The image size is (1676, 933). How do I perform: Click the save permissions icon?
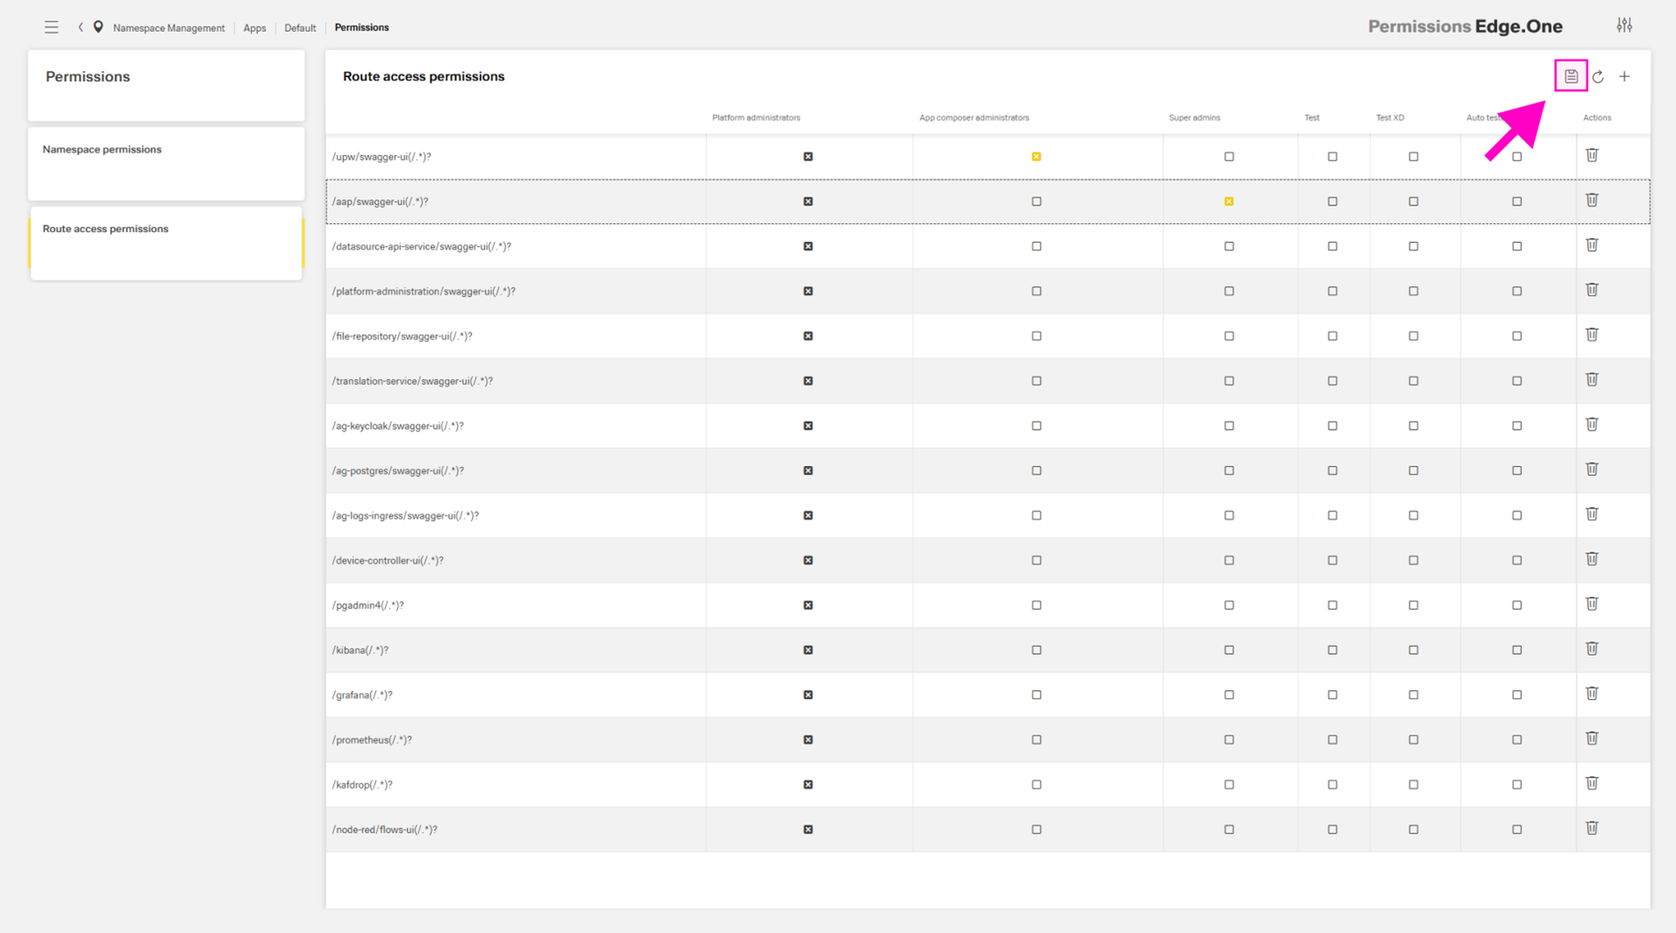click(x=1570, y=76)
